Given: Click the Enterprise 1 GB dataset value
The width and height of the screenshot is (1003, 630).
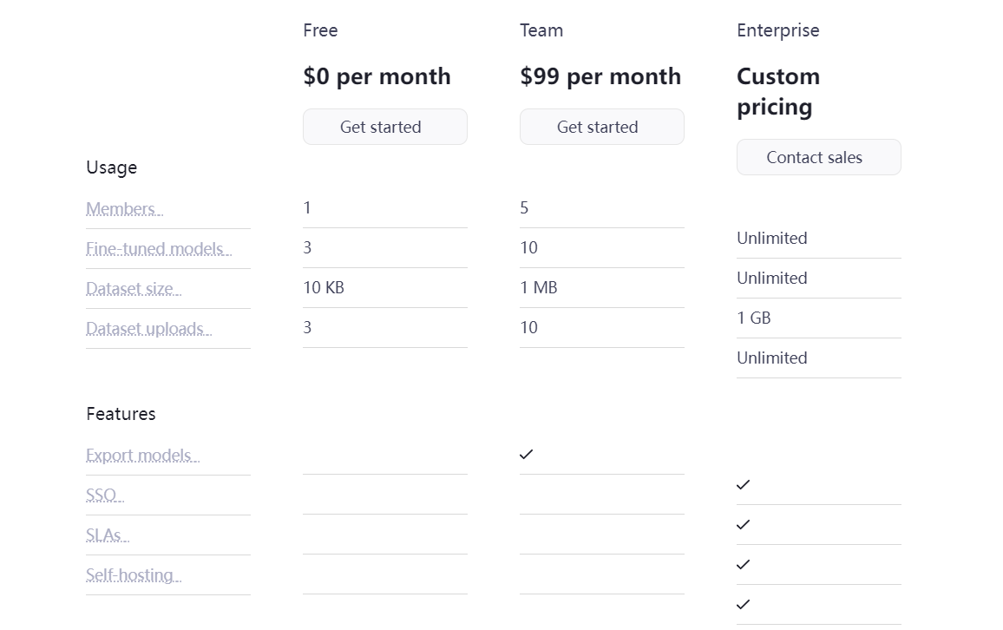Looking at the screenshot, I should [754, 318].
